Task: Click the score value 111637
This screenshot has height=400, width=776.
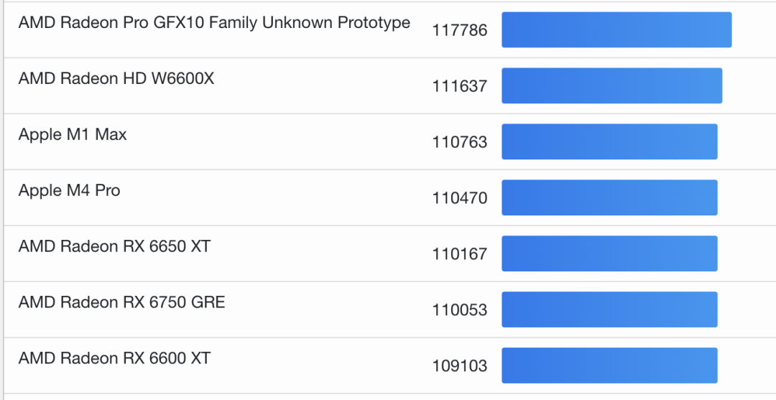Action: [460, 86]
